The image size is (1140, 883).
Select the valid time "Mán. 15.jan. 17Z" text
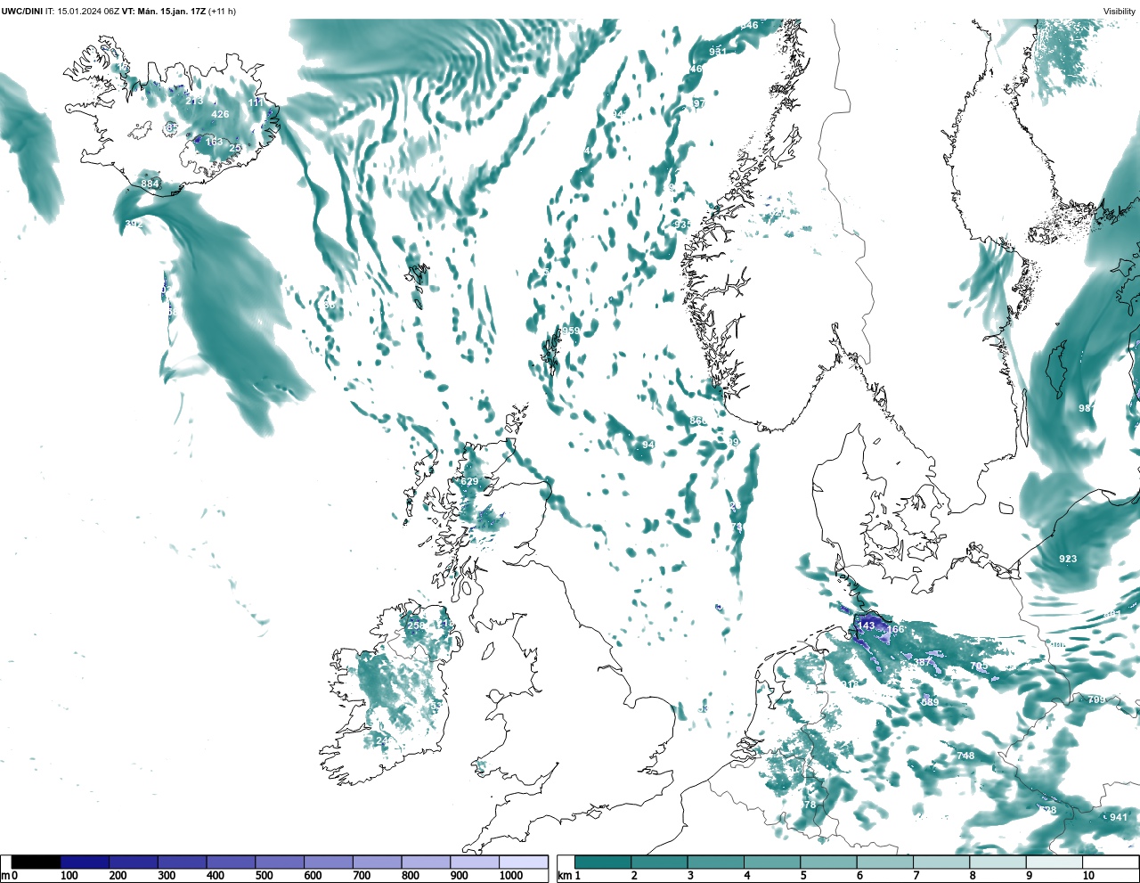point(171,12)
